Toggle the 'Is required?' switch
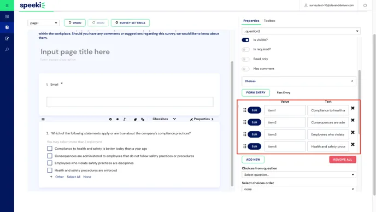 (x=245, y=49)
